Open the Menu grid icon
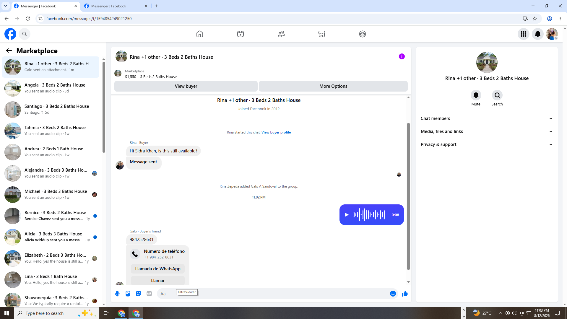This screenshot has width=567, height=319. coord(524,34)
